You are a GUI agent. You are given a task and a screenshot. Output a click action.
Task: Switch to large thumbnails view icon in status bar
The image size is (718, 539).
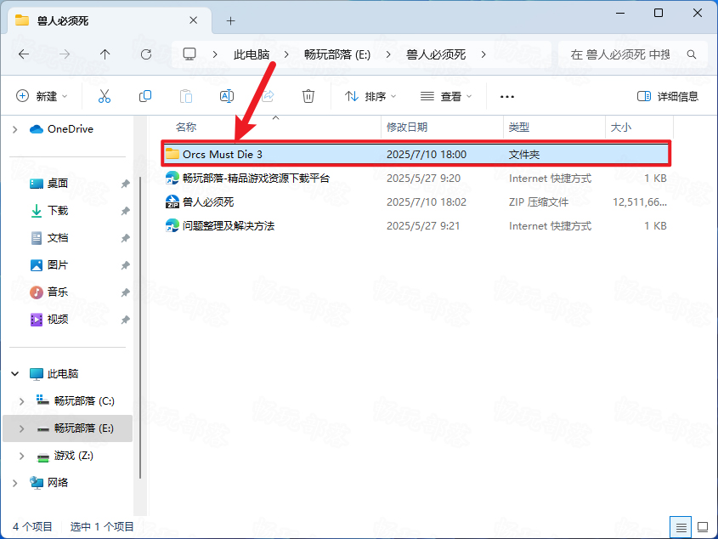(x=703, y=527)
